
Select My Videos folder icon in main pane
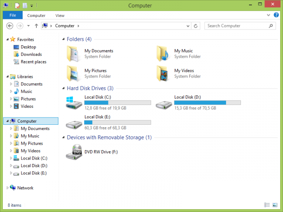tap(163, 73)
